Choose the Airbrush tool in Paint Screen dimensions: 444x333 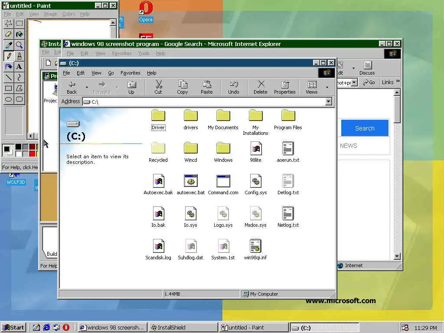(9, 66)
